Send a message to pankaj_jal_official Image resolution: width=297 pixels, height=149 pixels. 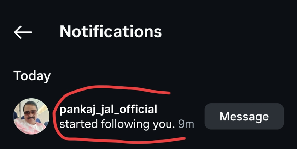point(244,116)
